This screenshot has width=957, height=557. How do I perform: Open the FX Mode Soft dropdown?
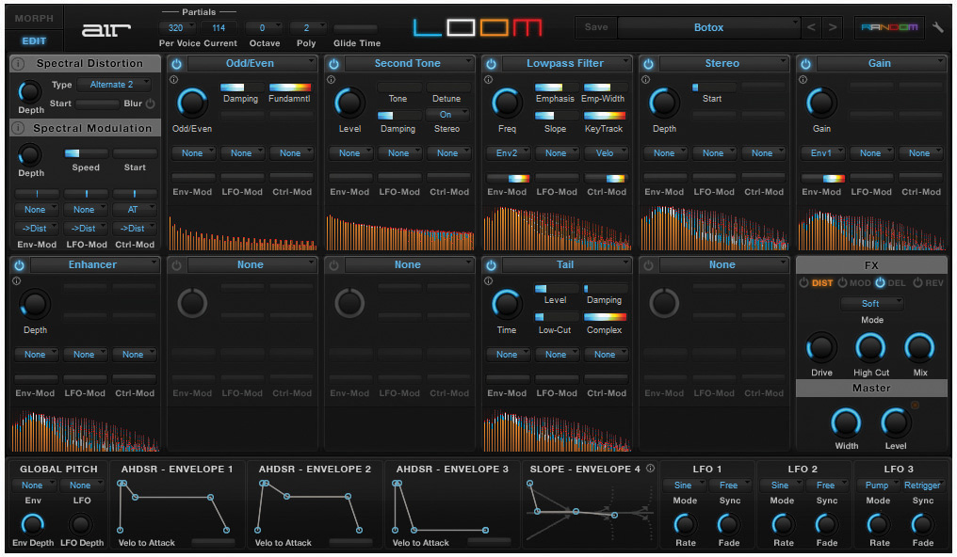pyautogui.click(x=871, y=304)
